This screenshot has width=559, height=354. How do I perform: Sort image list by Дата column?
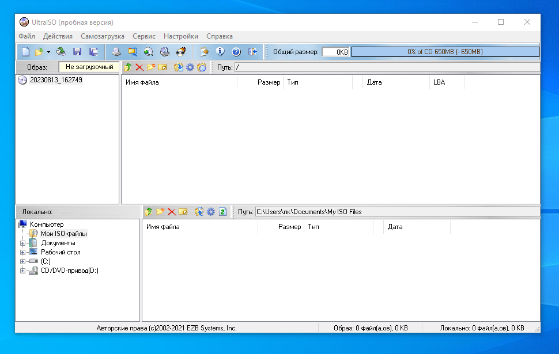(396, 82)
